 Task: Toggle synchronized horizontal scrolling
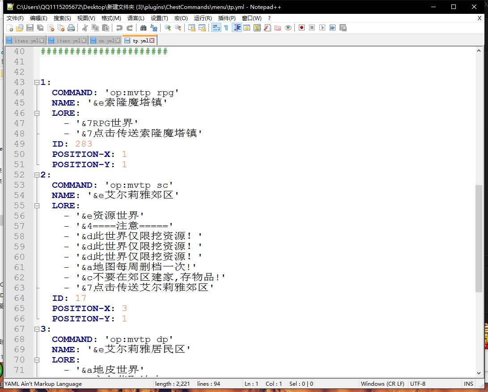click(202, 28)
